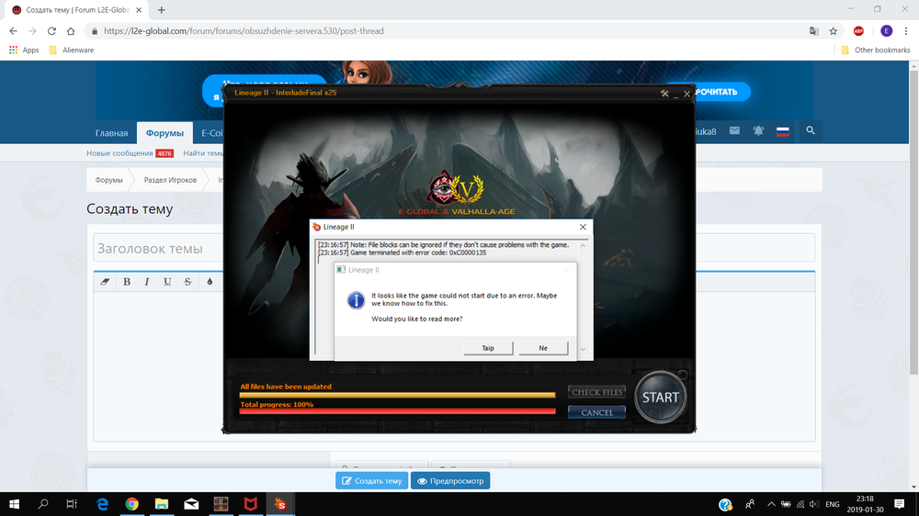This screenshot has height=516, width=919.
Task: Open Apps shortcut in bookmarks bar
Action: click(24, 50)
